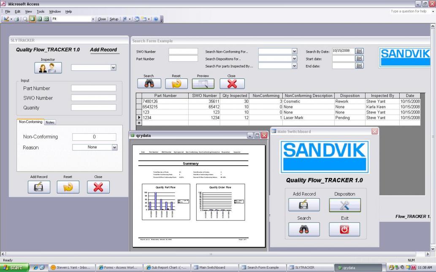Click Add Record icon in SLYTRACKER

(x=39, y=187)
